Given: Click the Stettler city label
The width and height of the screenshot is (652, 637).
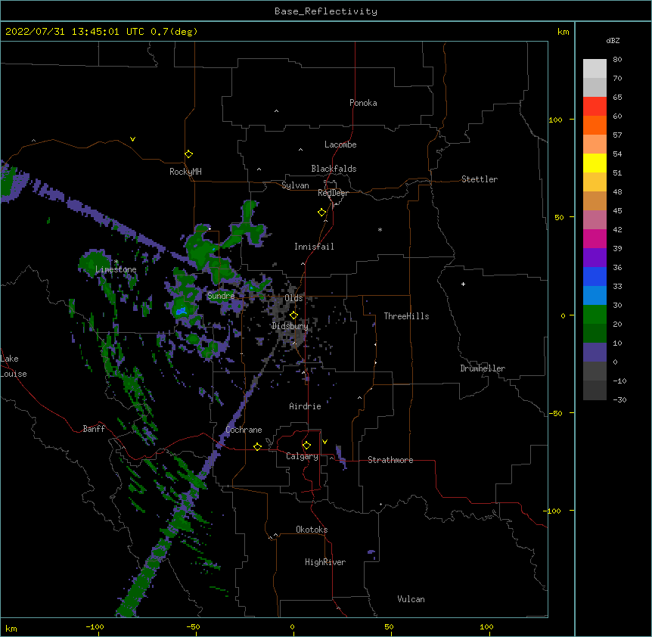Looking at the screenshot, I should click(x=480, y=179).
